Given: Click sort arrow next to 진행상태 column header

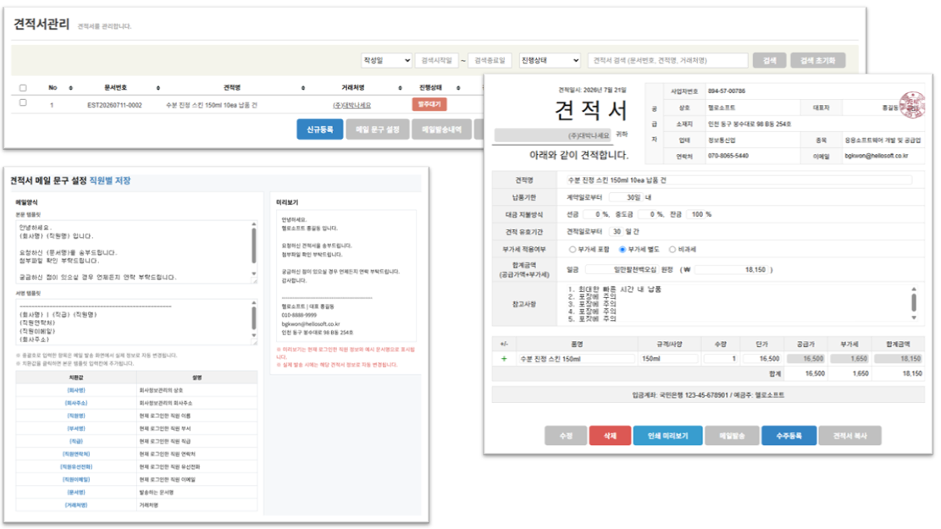Looking at the screenshot, I should pyautogui.click(x=458, y=87).
